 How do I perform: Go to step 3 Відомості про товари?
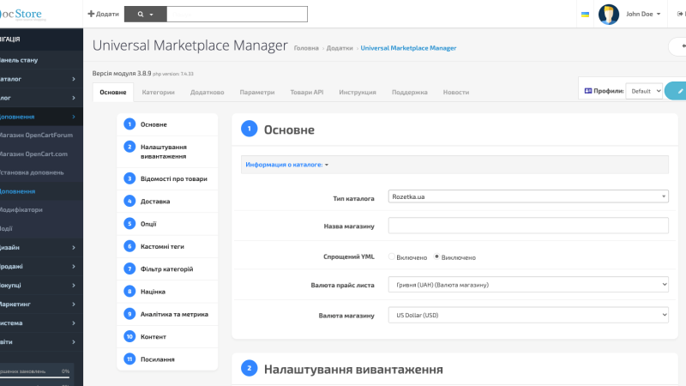coord(167,178)
